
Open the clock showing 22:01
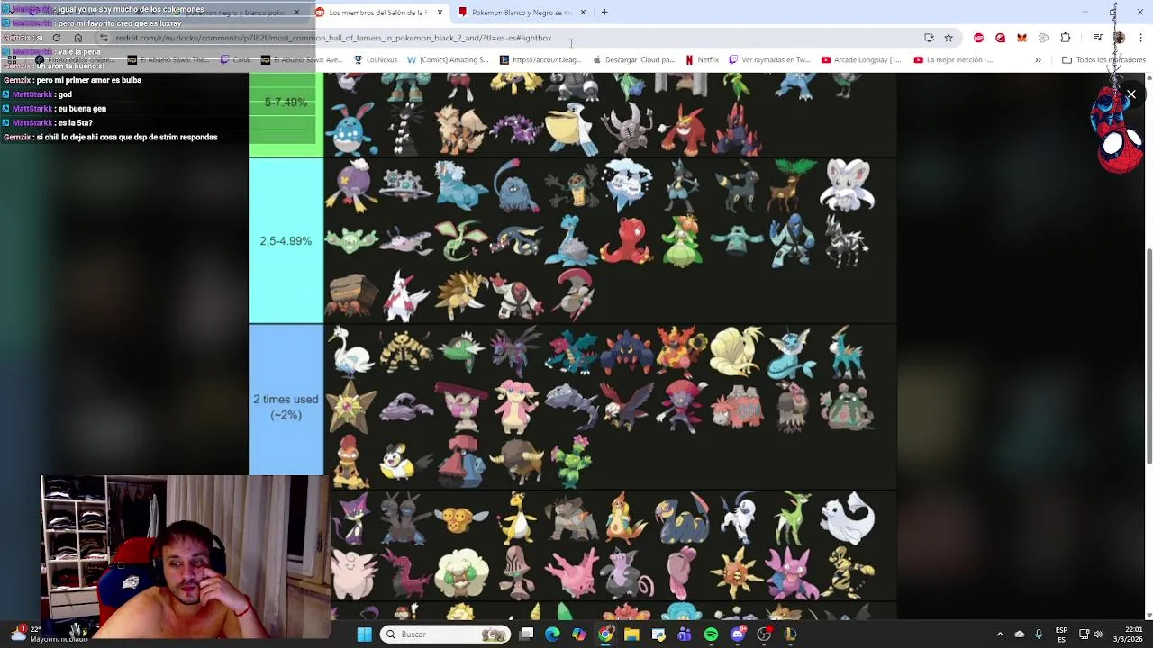pos(1128,634)
